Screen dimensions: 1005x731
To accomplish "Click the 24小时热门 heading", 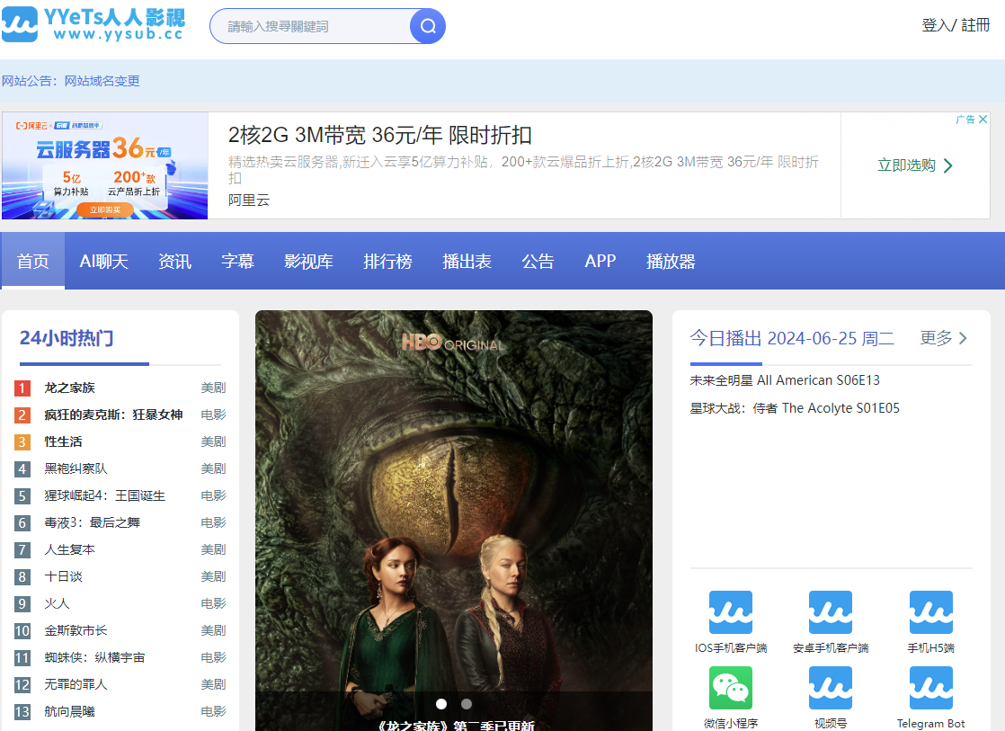I will pos(67,338).
